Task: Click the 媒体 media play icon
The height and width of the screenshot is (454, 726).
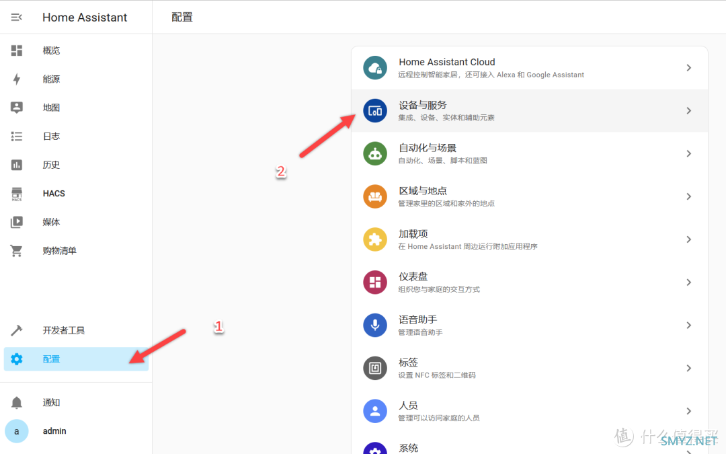Action: (x=17, y=222)
